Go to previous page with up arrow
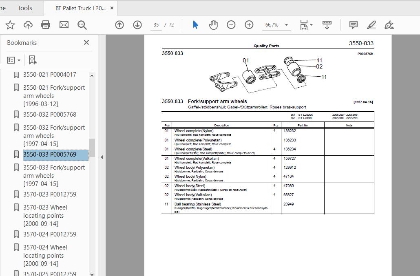The width and height of the screenshot is (420, 276). click(x=119, y=25)
